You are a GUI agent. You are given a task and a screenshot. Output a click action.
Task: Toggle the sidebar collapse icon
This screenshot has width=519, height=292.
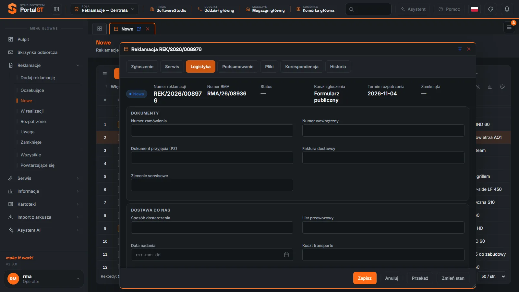(x=56, y=9)
